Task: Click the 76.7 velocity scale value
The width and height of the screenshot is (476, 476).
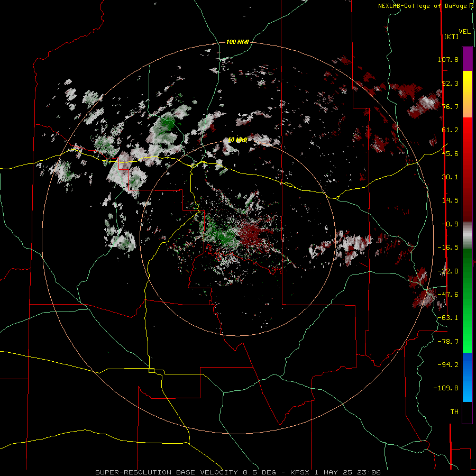Action: pyautogui.click(x=450, y=106)
